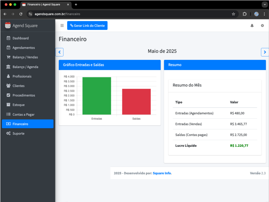Image resolution: width=269 pixels, height=202 pixels.
Task: Click the Estoque box icon
Action: tap(8, 105)
